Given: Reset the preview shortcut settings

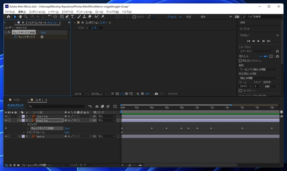Looking at the screenshot, I should (x=277, y=51).
